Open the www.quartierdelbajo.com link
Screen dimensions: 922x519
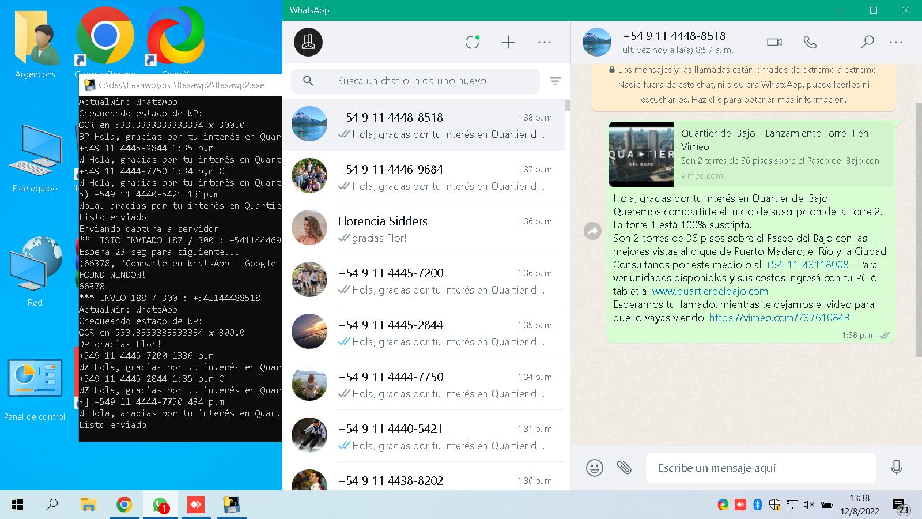click(x=710, y=291)
